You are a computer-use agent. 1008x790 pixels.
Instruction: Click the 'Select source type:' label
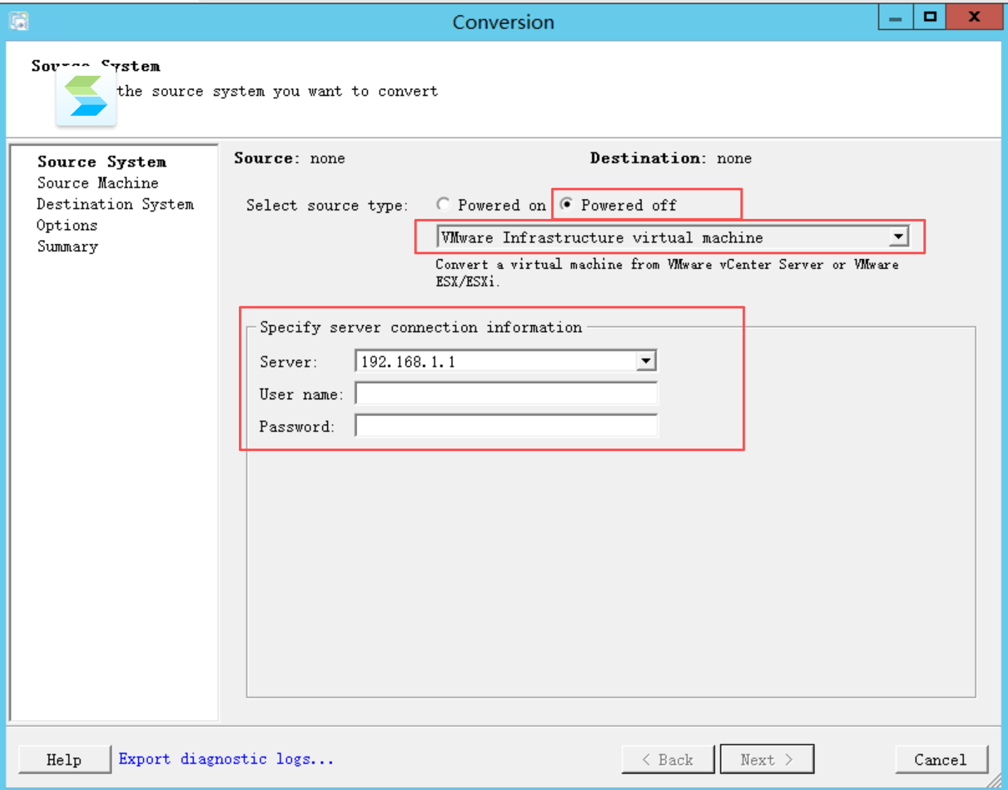[x=327, y=206]
